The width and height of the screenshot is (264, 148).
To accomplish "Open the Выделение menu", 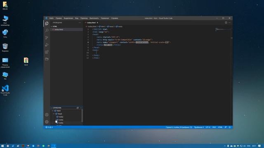I will pos(68,18).
